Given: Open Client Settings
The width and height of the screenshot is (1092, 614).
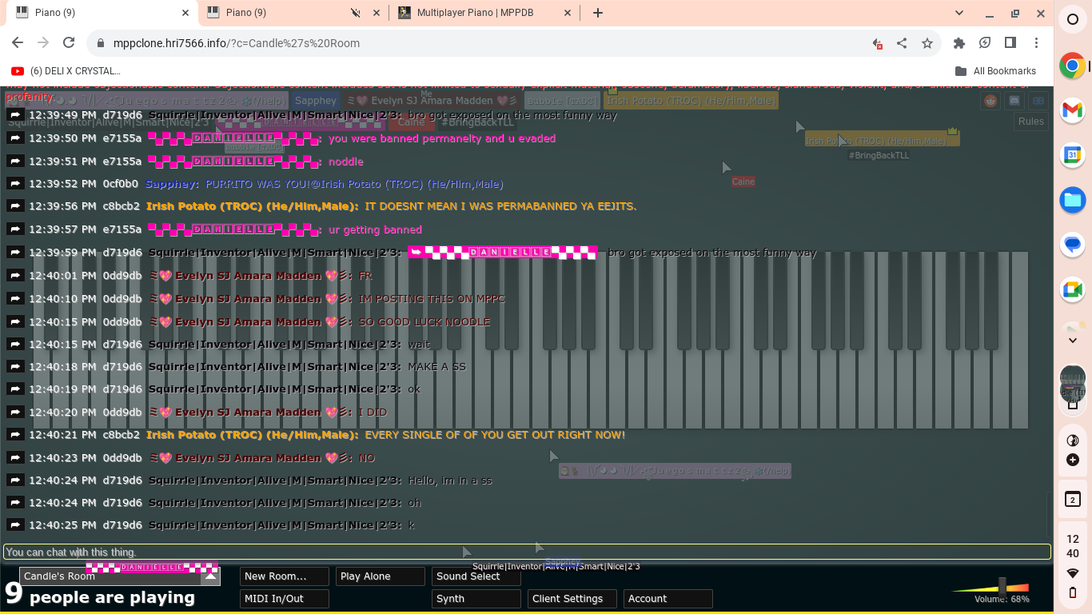Looking at the screenshot, I should pos(572,599).
